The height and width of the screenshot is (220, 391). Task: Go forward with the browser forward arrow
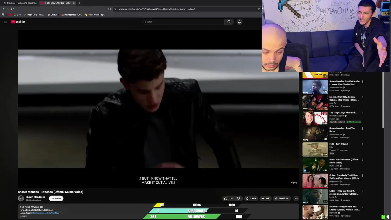pyautogui.click(x=8, y=9)
